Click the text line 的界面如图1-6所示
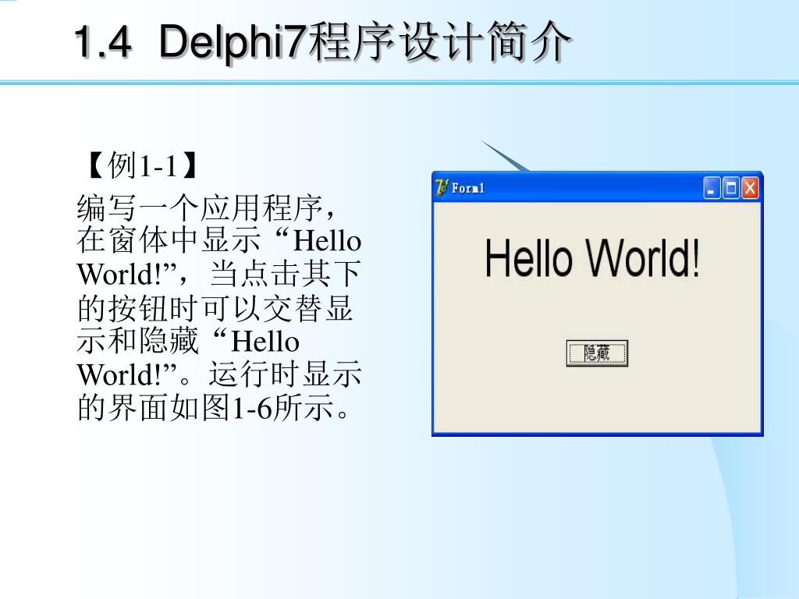Screen dimensions: 799x599 (x=213, y=407)
